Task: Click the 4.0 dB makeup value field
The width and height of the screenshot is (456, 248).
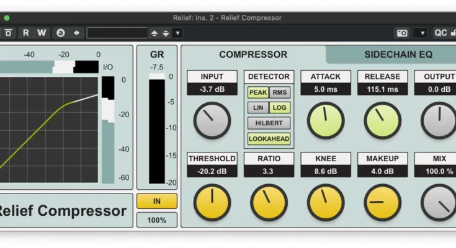Action: [382, 171]
